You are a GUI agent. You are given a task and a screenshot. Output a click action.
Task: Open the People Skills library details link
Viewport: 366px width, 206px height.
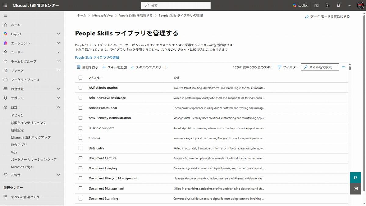97,57
